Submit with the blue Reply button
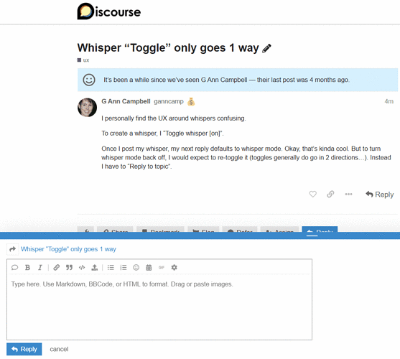 (x=24, y=349)
